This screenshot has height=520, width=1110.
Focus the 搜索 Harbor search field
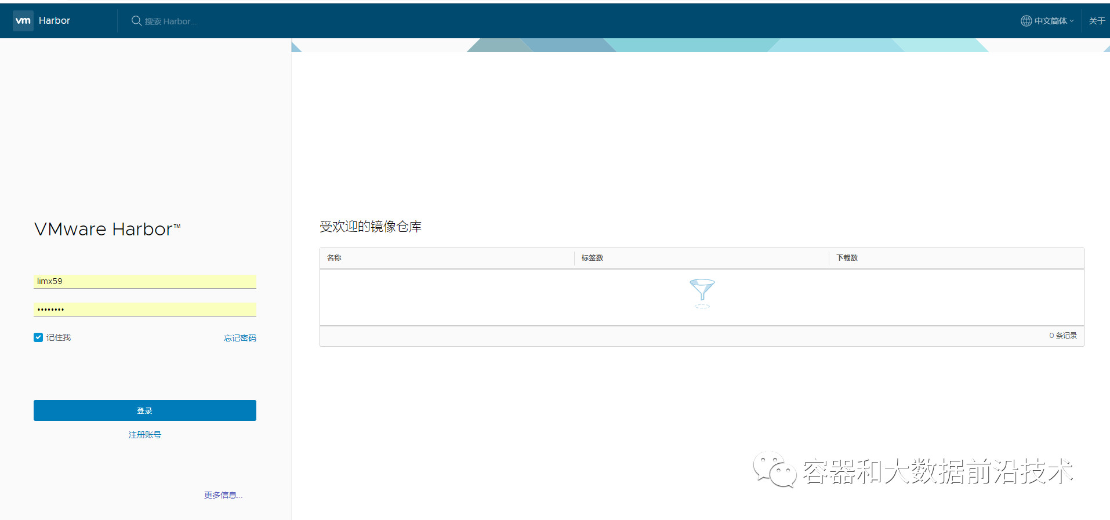click(x=171, y=21)
